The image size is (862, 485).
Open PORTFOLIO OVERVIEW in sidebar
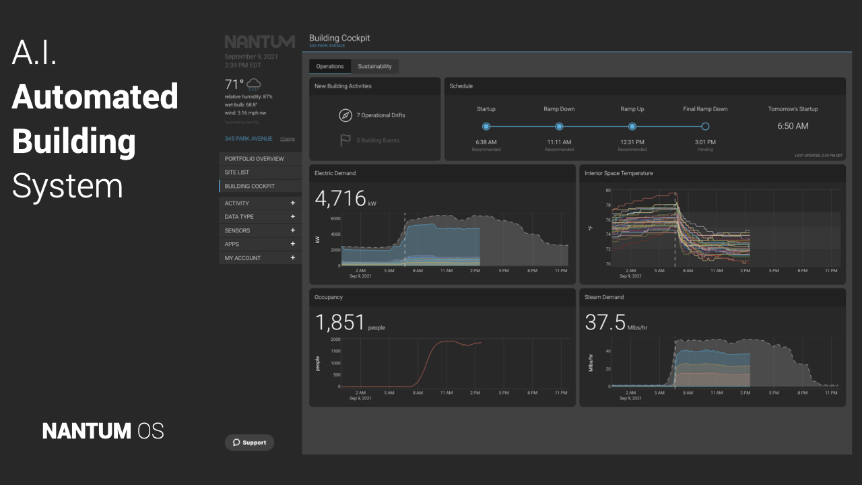[260, 159]
